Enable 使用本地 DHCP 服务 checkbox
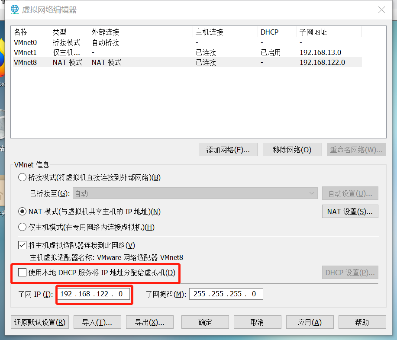397x340 pixels. click(22, 273)
